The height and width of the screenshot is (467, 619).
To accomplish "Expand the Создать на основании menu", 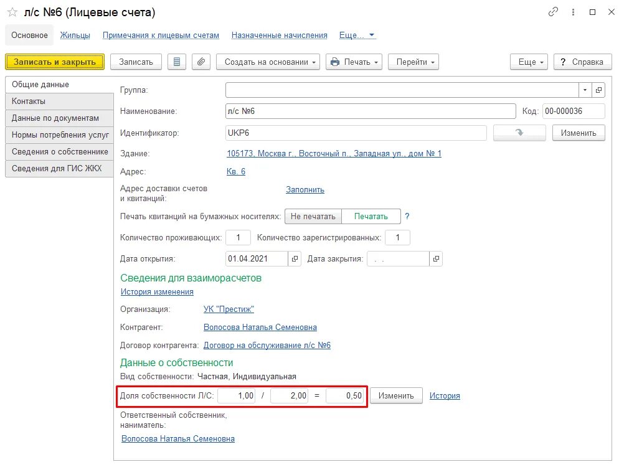I will click(x=268, y=62).
